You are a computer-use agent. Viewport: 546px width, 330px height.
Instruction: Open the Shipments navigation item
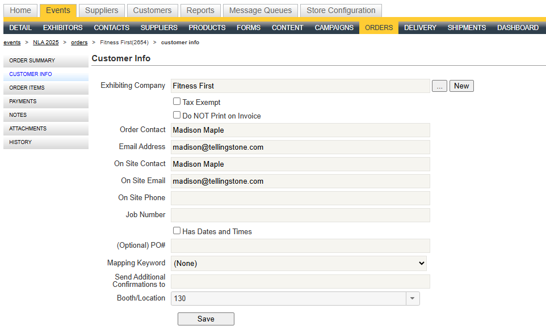click(x=467, y=28)
